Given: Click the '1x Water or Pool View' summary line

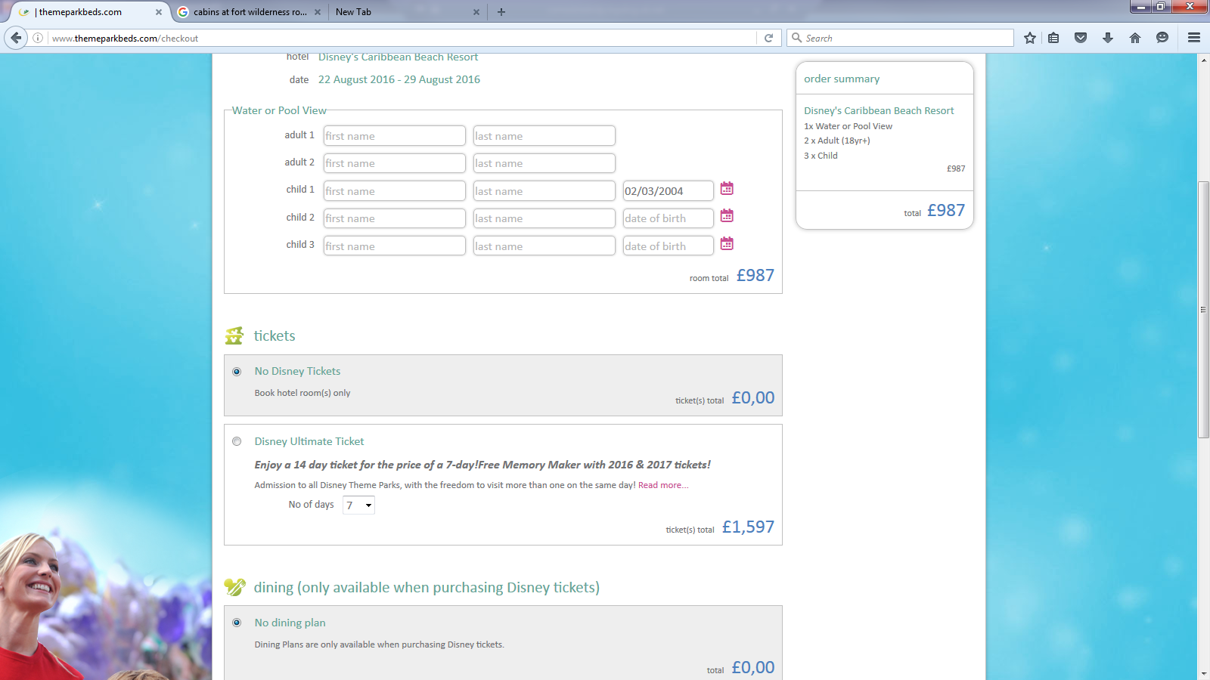Looking at the screenshot, I should tap(848, 126).
